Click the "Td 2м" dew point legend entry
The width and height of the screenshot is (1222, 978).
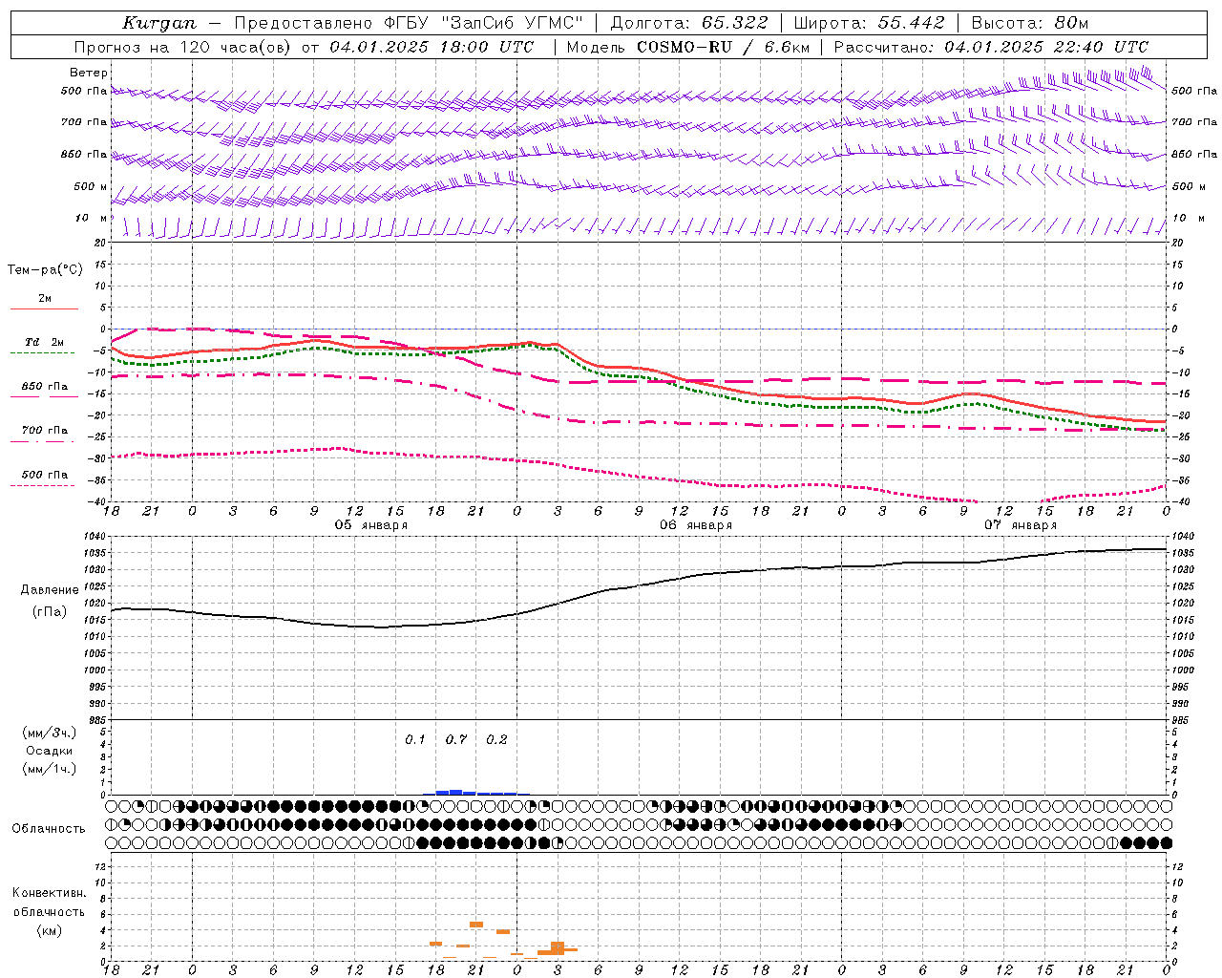coord(45,342)
